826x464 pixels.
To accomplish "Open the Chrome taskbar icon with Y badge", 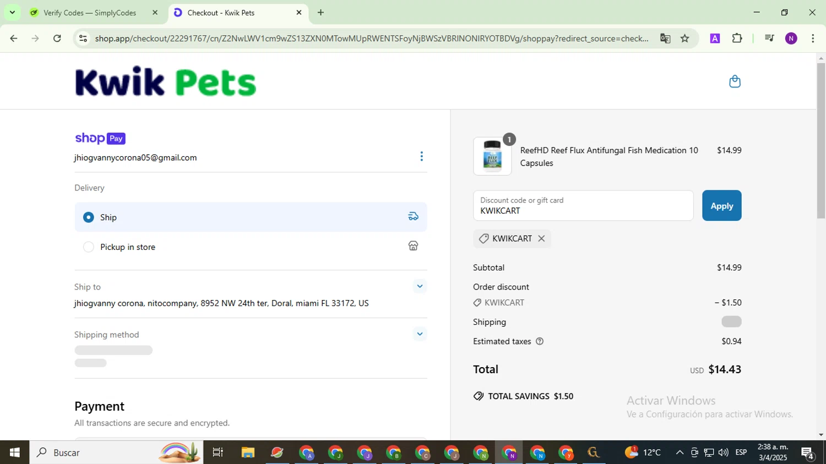I will tap(566, 452).
